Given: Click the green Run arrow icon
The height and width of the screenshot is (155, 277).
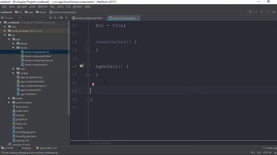Looking at the screenshot, I should (257, 12).
